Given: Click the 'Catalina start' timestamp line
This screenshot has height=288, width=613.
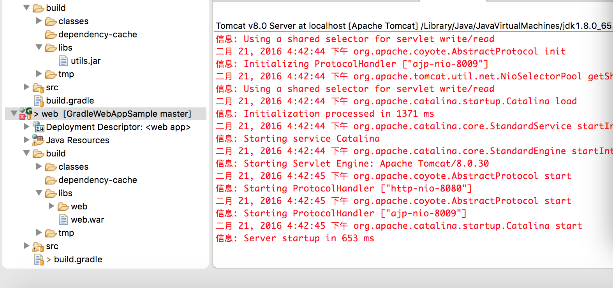Looking at the screenshot, I should pos(399,226).
